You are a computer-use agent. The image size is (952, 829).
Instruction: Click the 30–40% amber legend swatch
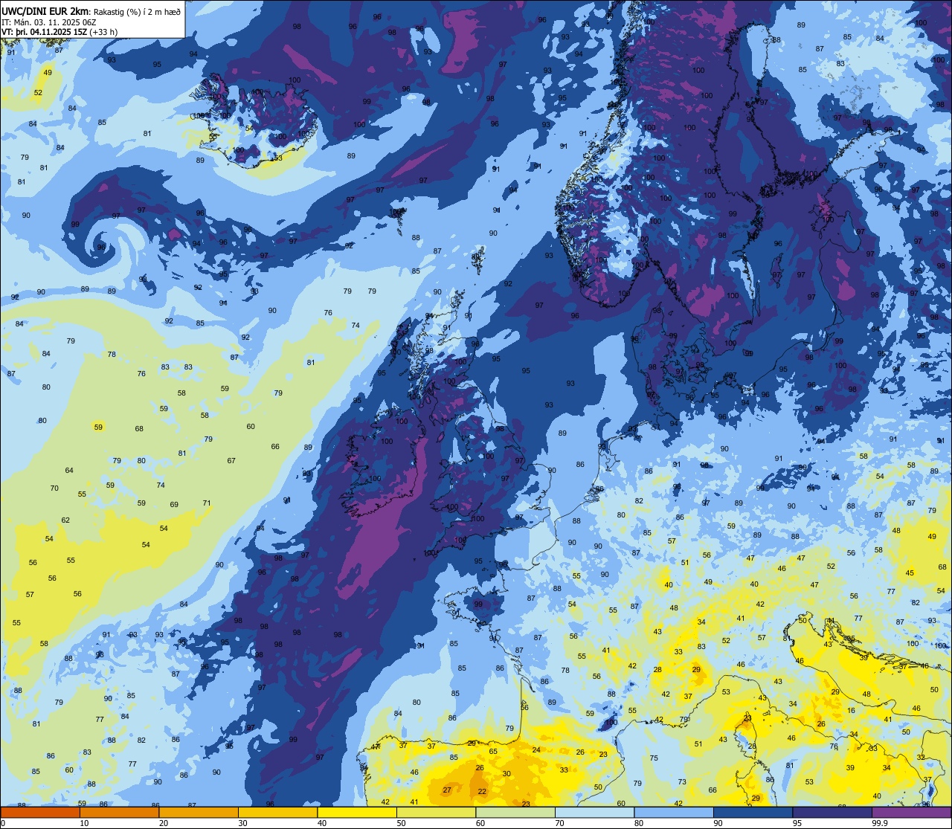[277, 812]
